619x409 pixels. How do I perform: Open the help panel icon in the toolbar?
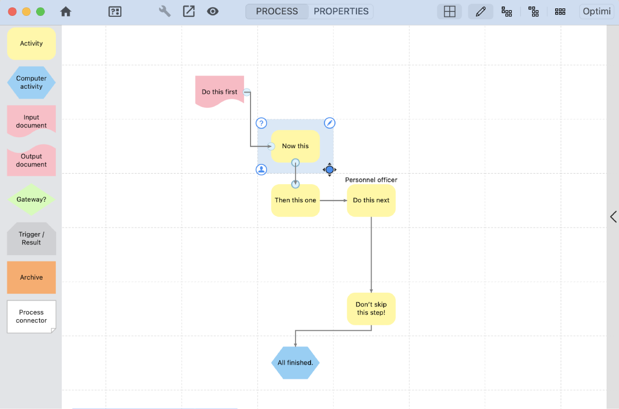tap(115, 11)
